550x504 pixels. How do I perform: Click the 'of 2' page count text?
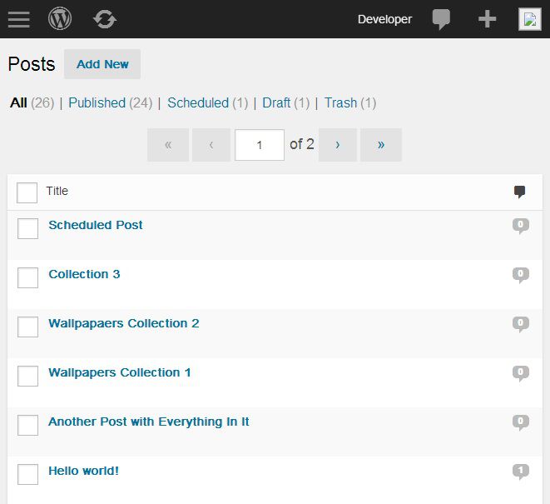[302, 144]
